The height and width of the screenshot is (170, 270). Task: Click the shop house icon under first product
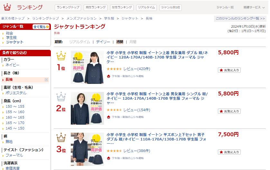pyautogui.click(x=109, y=76)
